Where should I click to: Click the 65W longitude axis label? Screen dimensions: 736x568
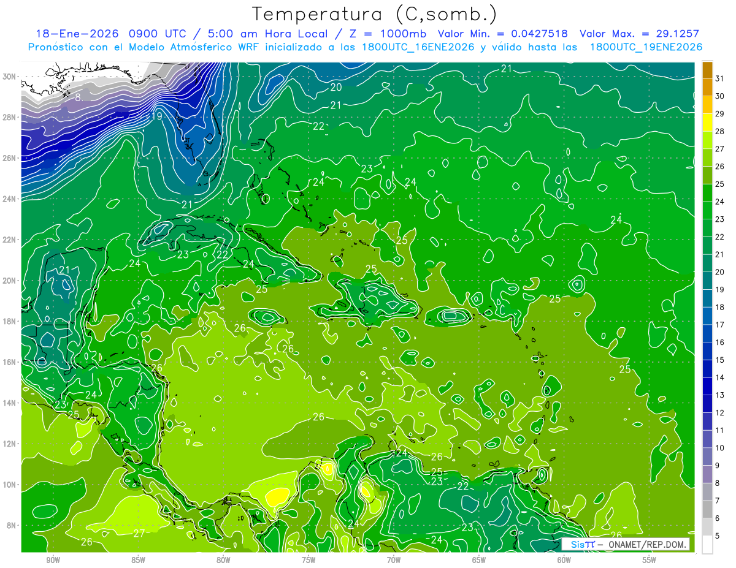[x=479, y=559]
